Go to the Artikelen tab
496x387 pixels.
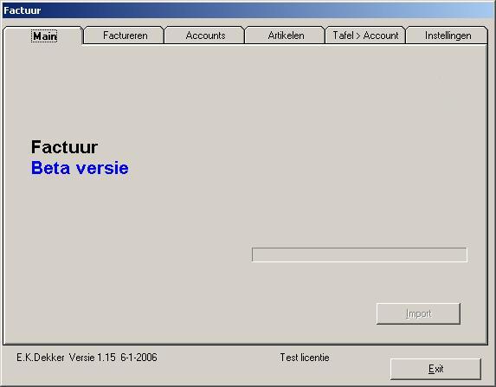coord(286,35)
